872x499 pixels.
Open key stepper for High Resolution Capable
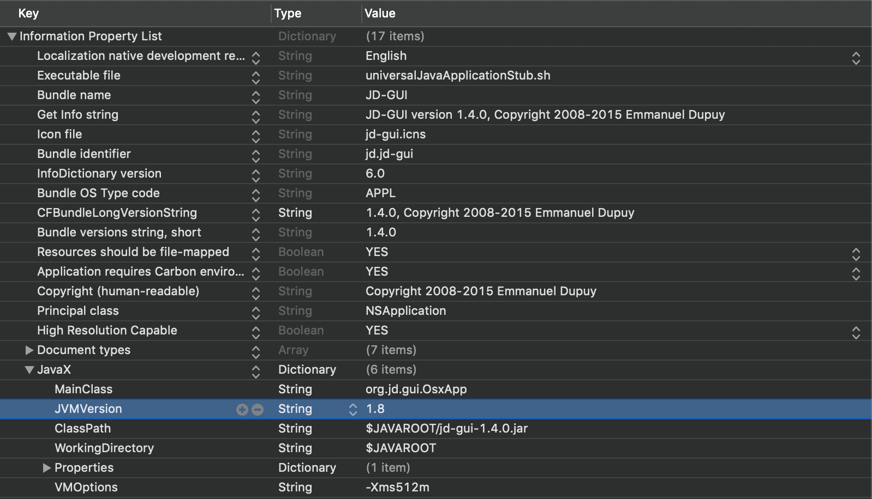256,333
